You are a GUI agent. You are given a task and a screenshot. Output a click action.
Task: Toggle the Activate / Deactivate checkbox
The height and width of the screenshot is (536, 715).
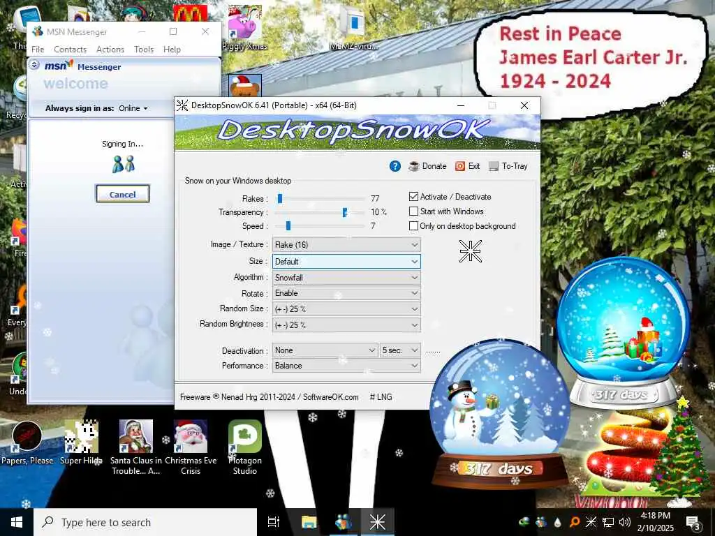tap(413, 196)
